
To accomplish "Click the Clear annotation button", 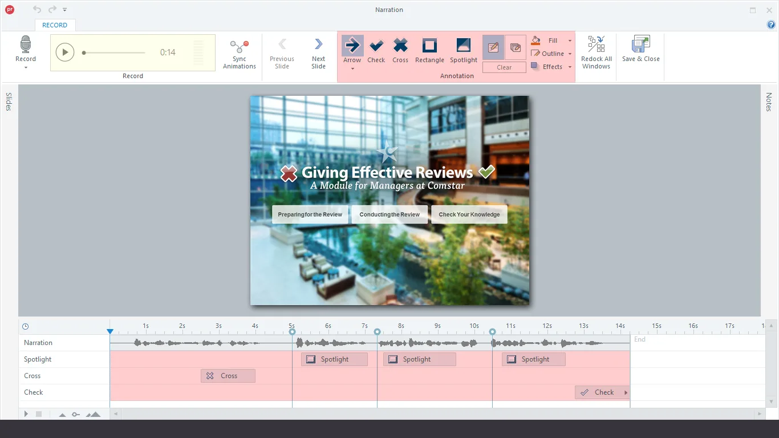I will [x=504, y=67].
